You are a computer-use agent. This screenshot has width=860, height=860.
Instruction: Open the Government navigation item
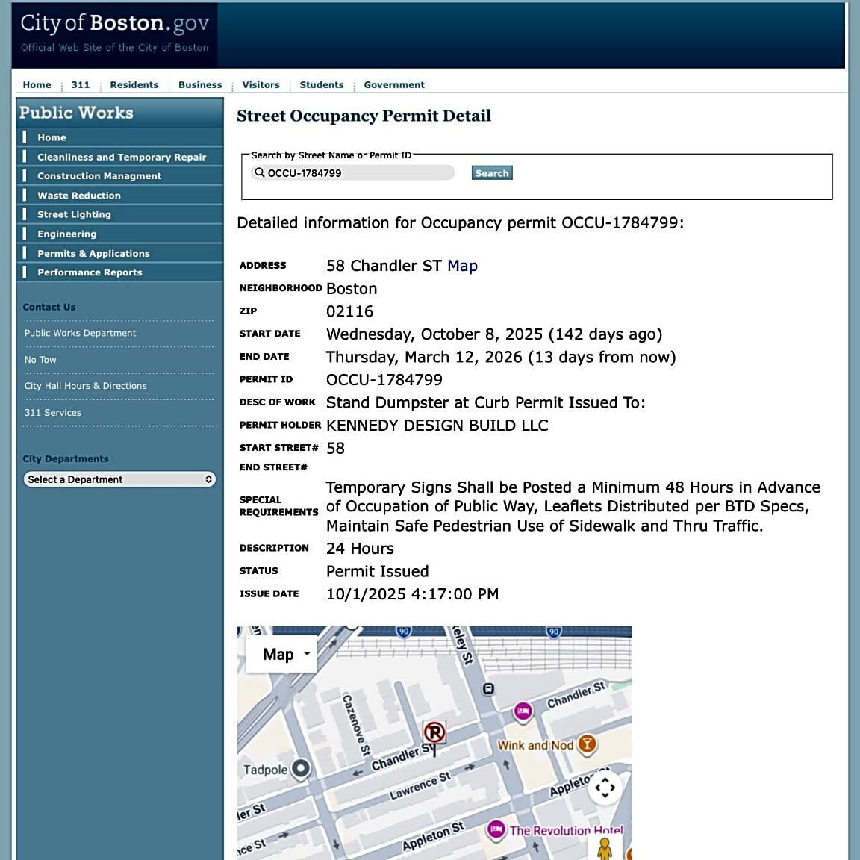[x=393, y=85]
